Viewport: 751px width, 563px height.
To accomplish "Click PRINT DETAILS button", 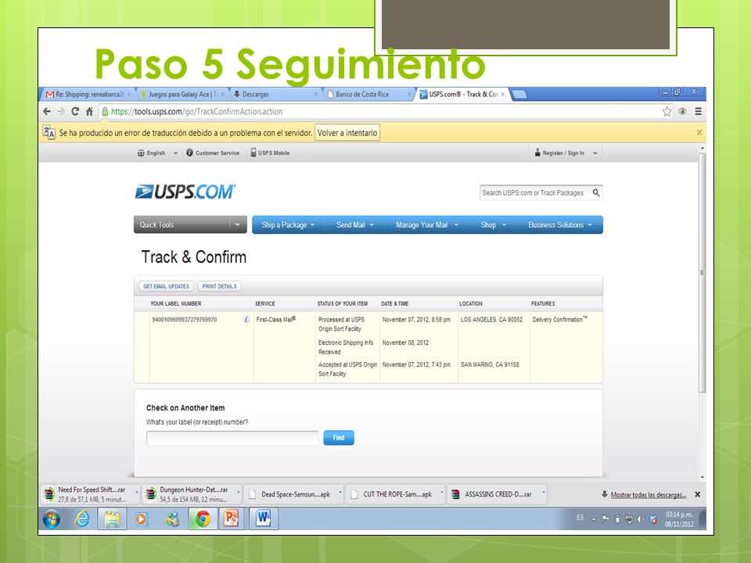I will pyautogui.click(x=219, y=286).
